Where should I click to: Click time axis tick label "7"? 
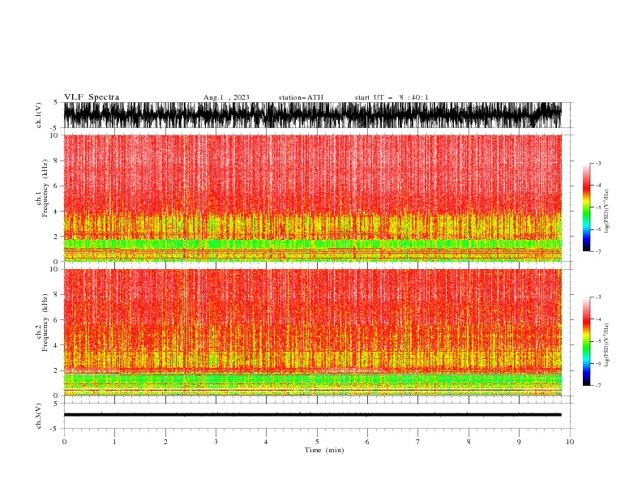(418, 442)
